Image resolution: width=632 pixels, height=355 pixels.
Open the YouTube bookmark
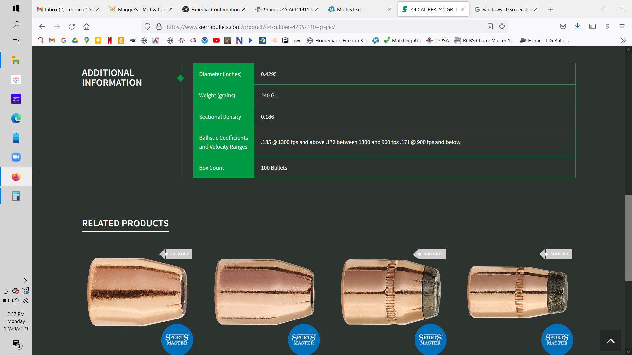(x=216, y=40)
